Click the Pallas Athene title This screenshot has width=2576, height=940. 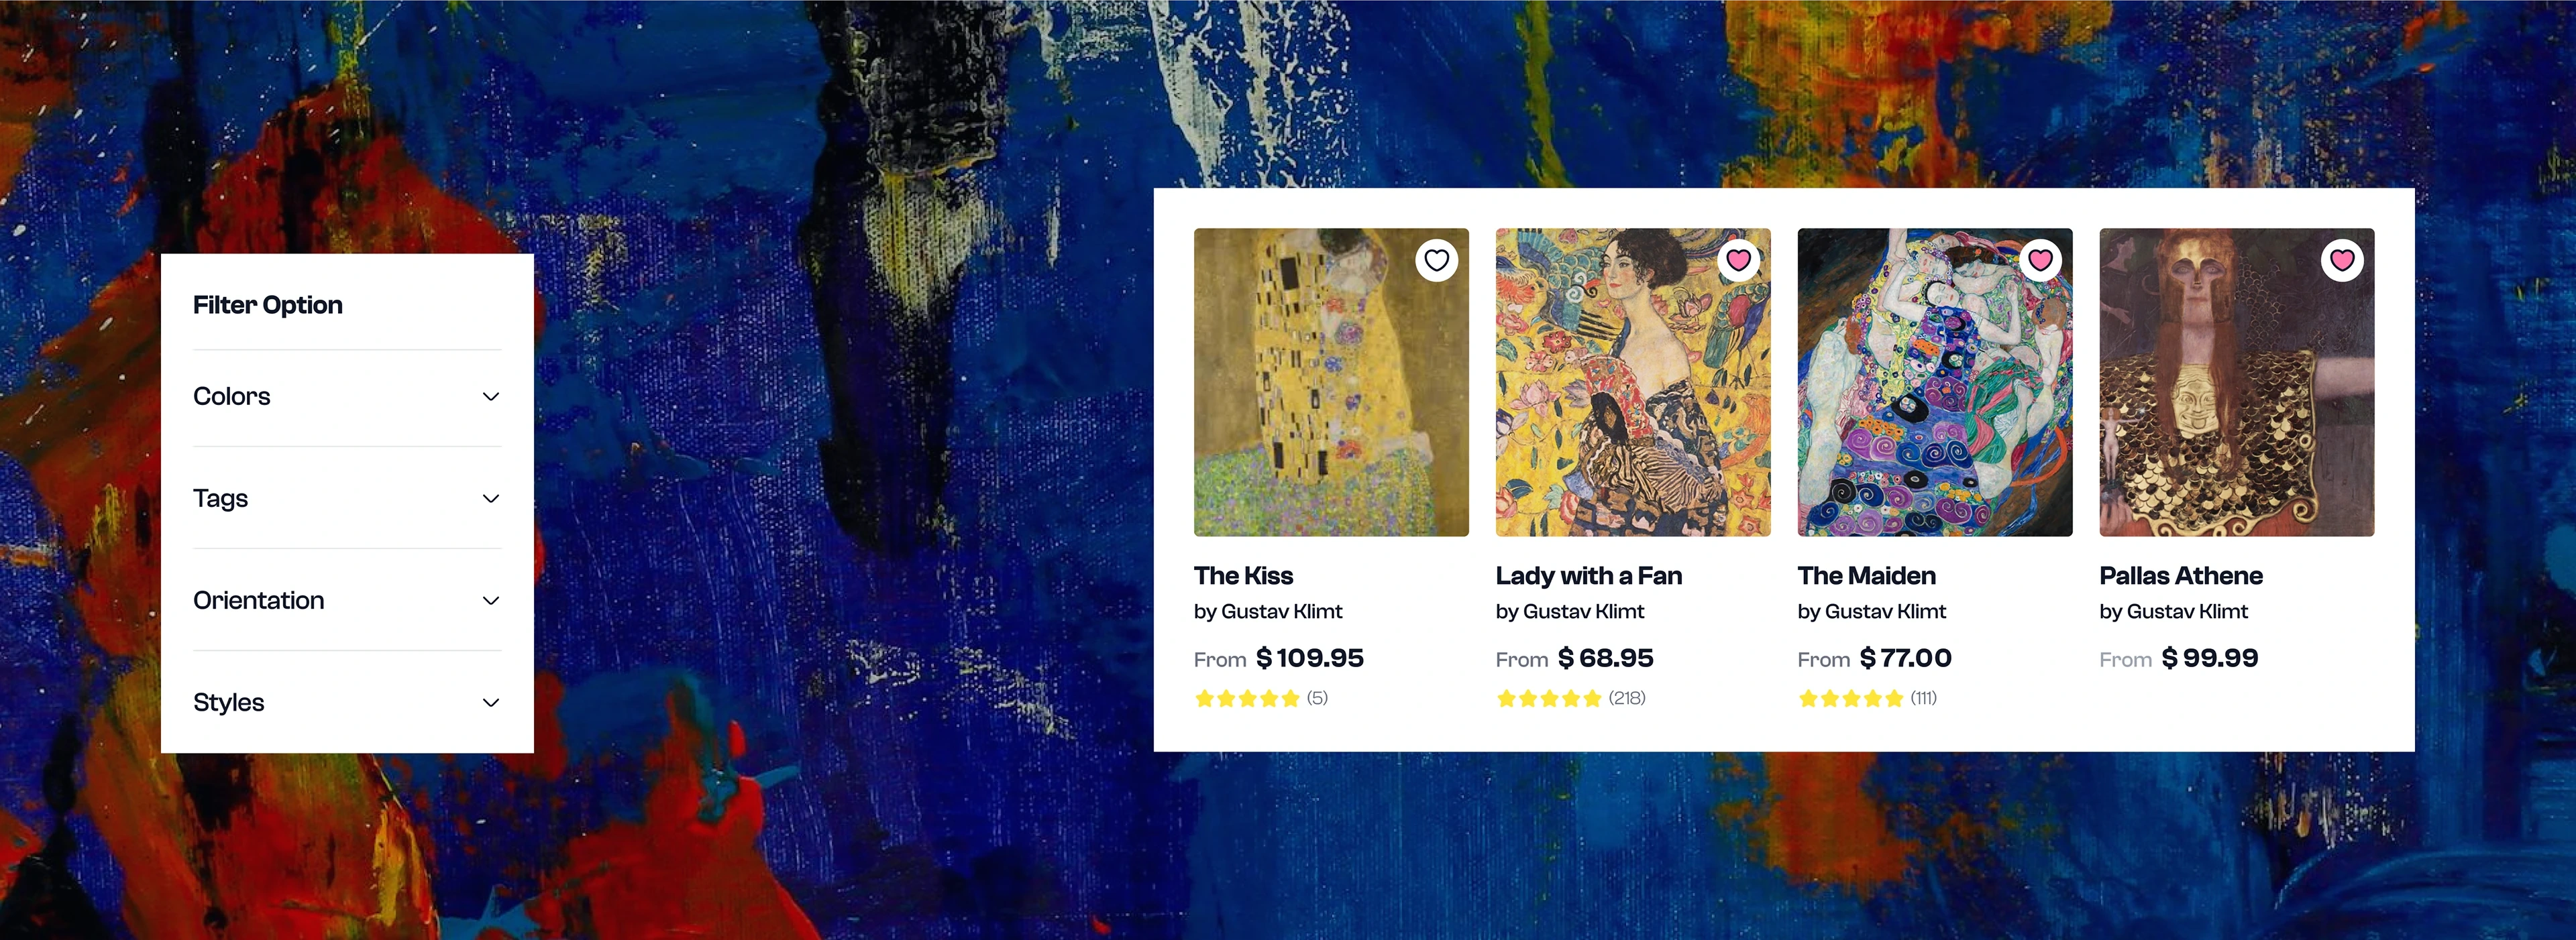click(2181, 575)
